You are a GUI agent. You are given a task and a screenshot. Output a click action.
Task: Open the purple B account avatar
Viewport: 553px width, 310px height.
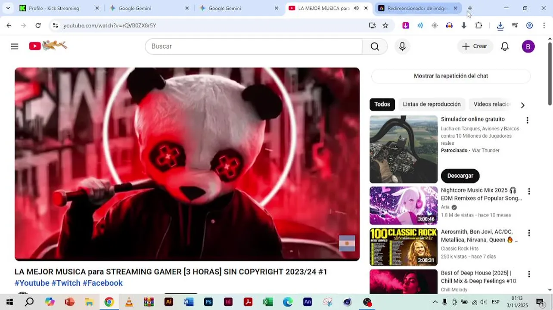[528, 46]
